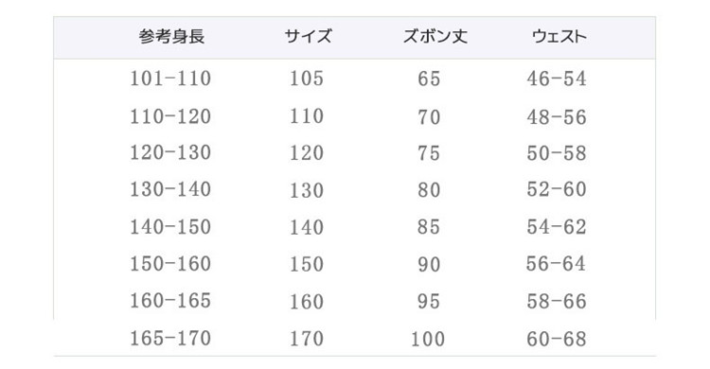Screen dimensions: 710x369
Task: Click the waist value 58-66
Action: pos(557,302)
